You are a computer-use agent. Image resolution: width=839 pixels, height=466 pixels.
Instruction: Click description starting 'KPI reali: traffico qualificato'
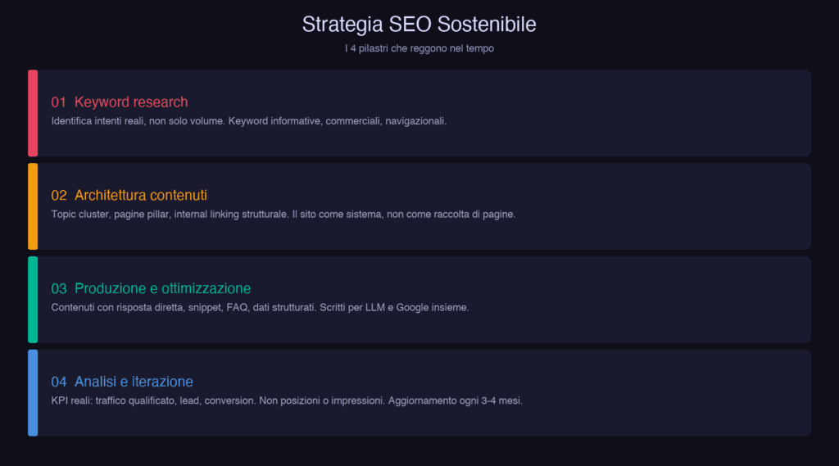(x=287, y=400)
